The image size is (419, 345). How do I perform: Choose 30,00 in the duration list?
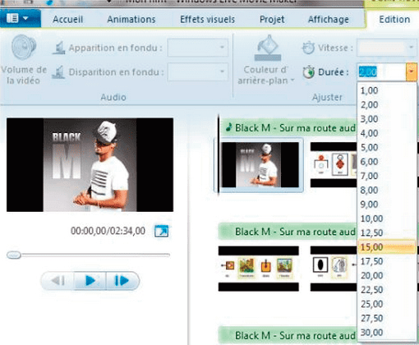pos(387,333)
